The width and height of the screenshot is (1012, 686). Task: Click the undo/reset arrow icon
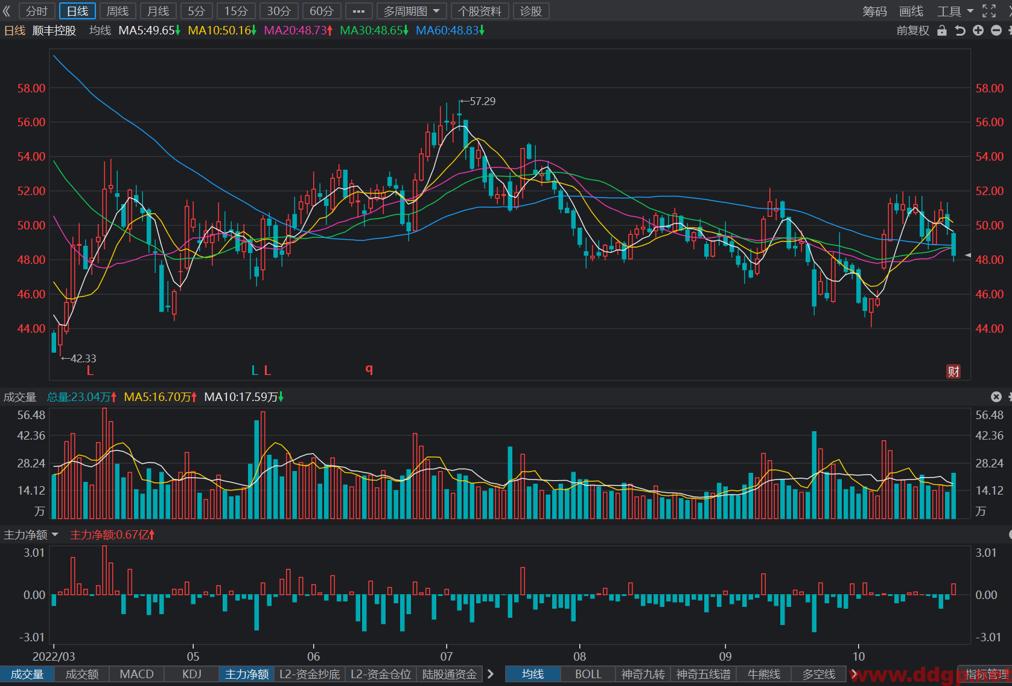click(960, 30)
